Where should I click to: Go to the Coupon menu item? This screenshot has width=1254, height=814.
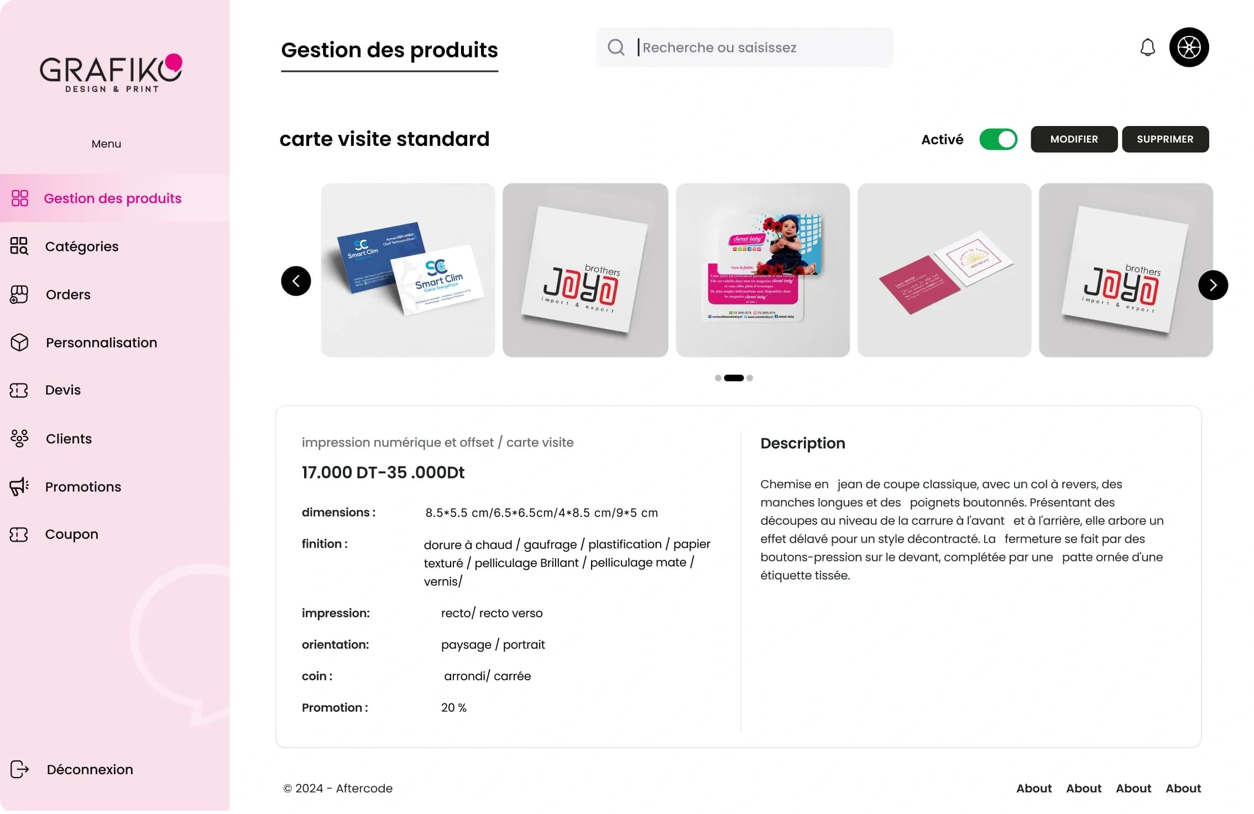[x=71, y=534]
